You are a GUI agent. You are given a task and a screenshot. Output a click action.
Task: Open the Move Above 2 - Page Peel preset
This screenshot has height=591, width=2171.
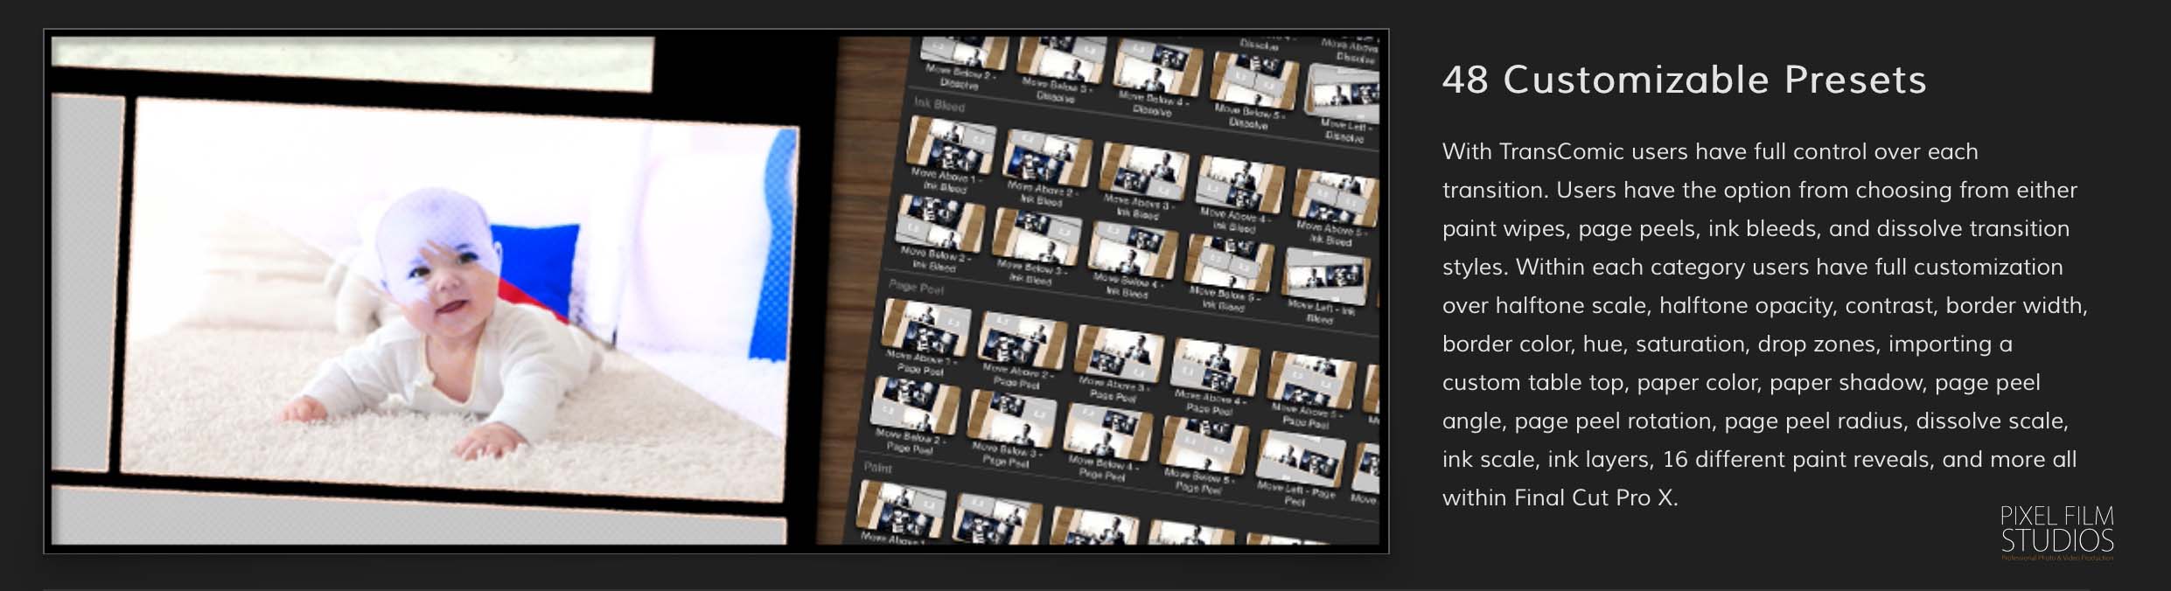coord(1022,339)
